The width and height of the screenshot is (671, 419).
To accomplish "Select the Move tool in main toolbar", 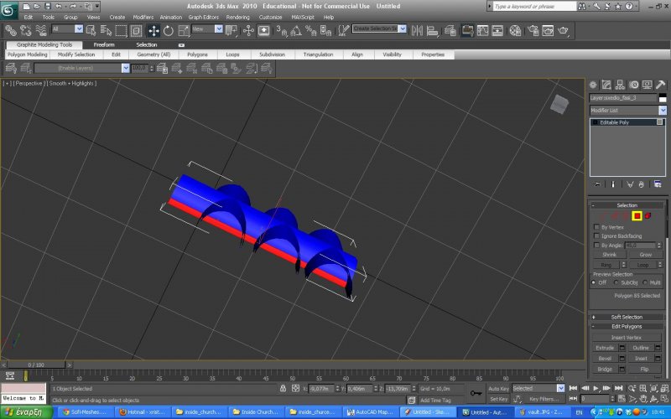I will coord(154,30).
